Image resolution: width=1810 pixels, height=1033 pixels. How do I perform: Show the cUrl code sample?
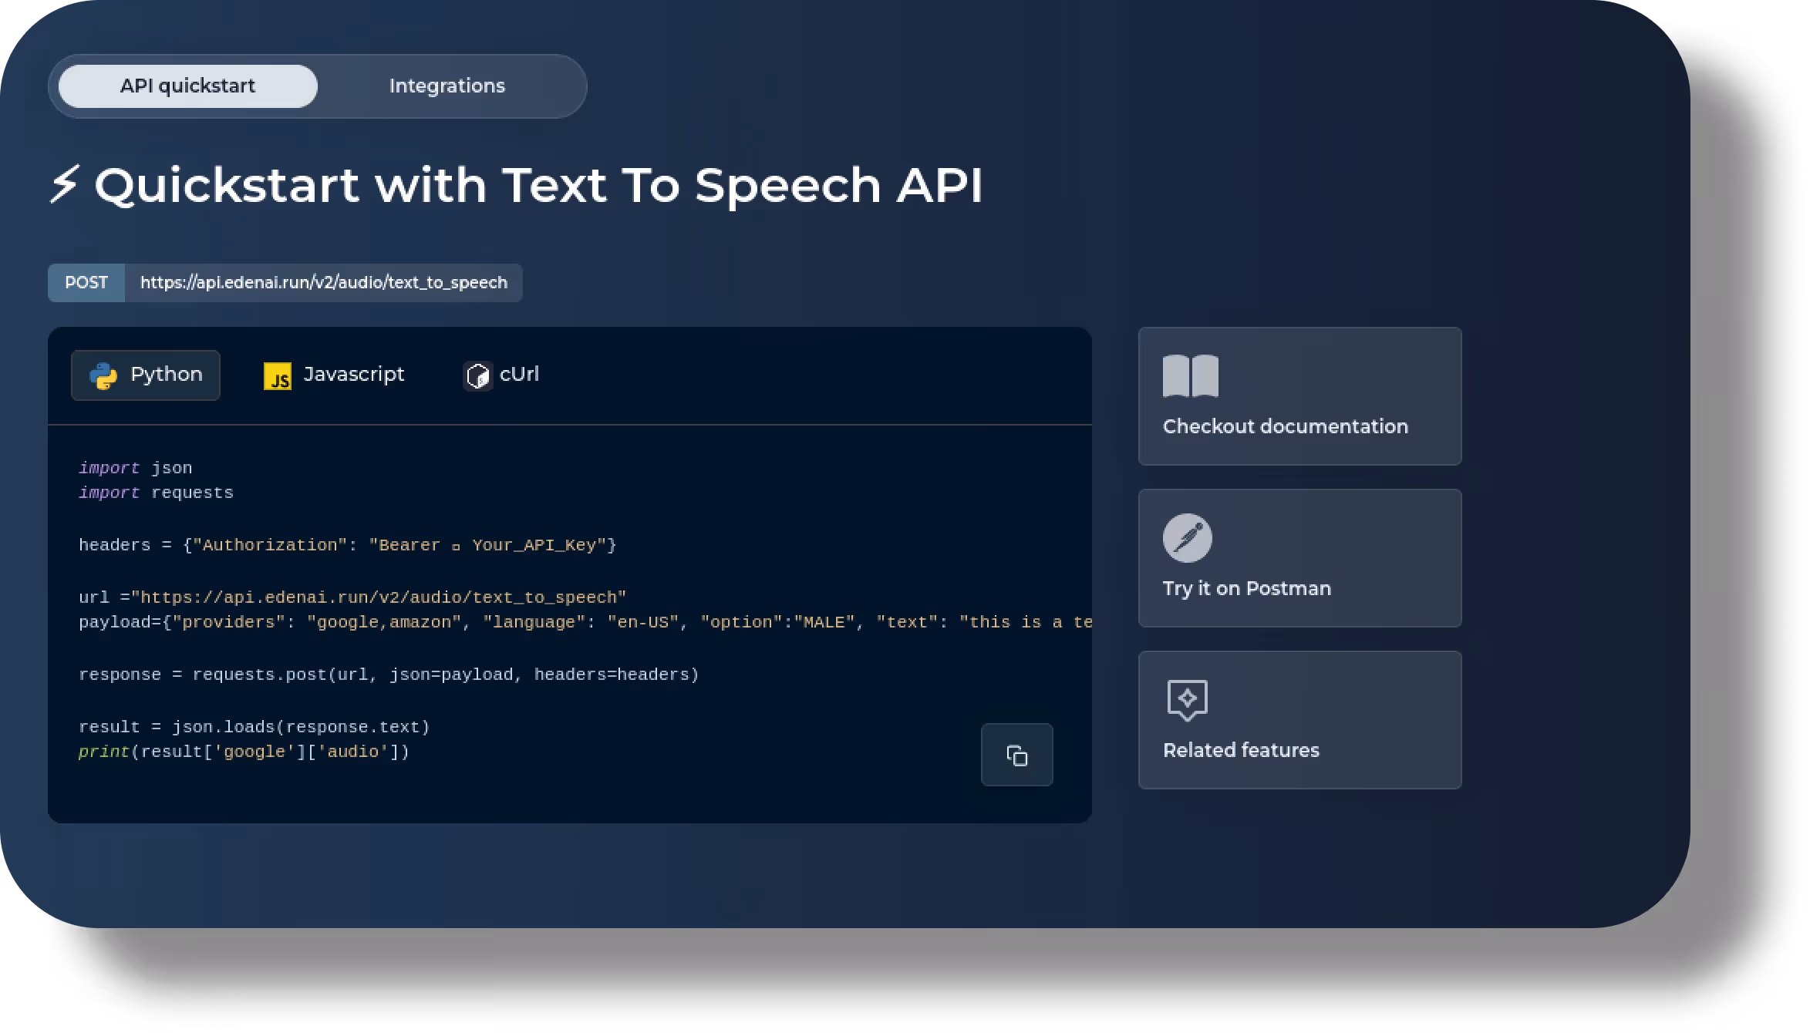pyautogui.click(x=519, y=375)
